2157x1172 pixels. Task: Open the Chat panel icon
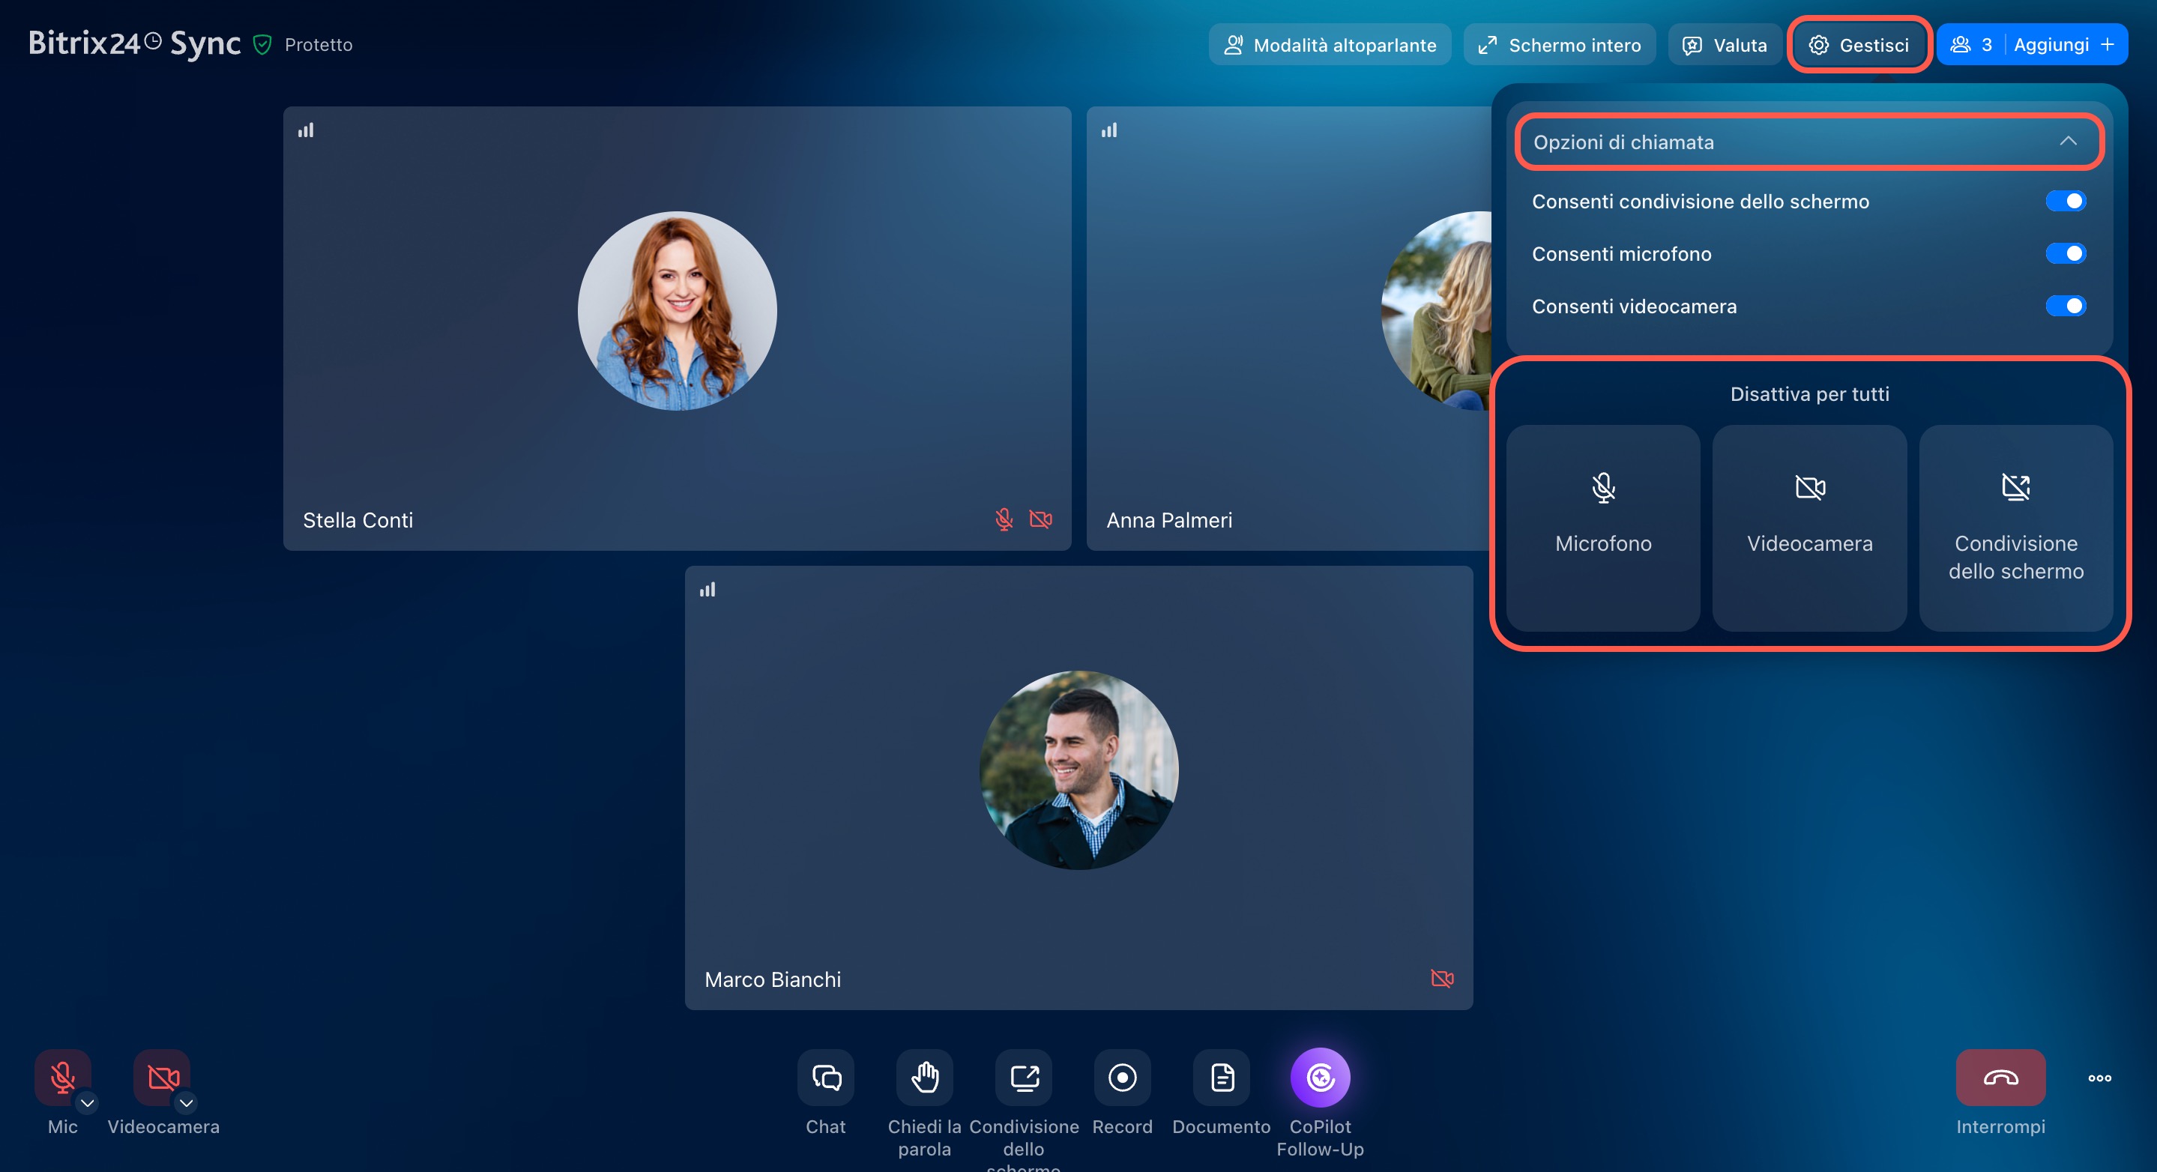click(x=826, y=1078)
